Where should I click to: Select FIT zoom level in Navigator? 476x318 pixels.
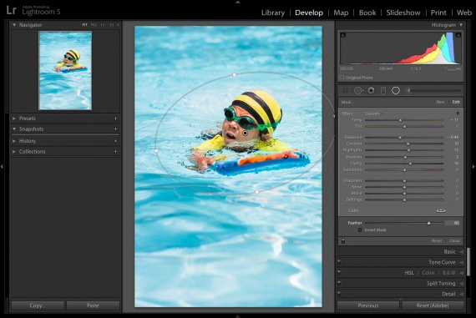[x=84, y=25]
